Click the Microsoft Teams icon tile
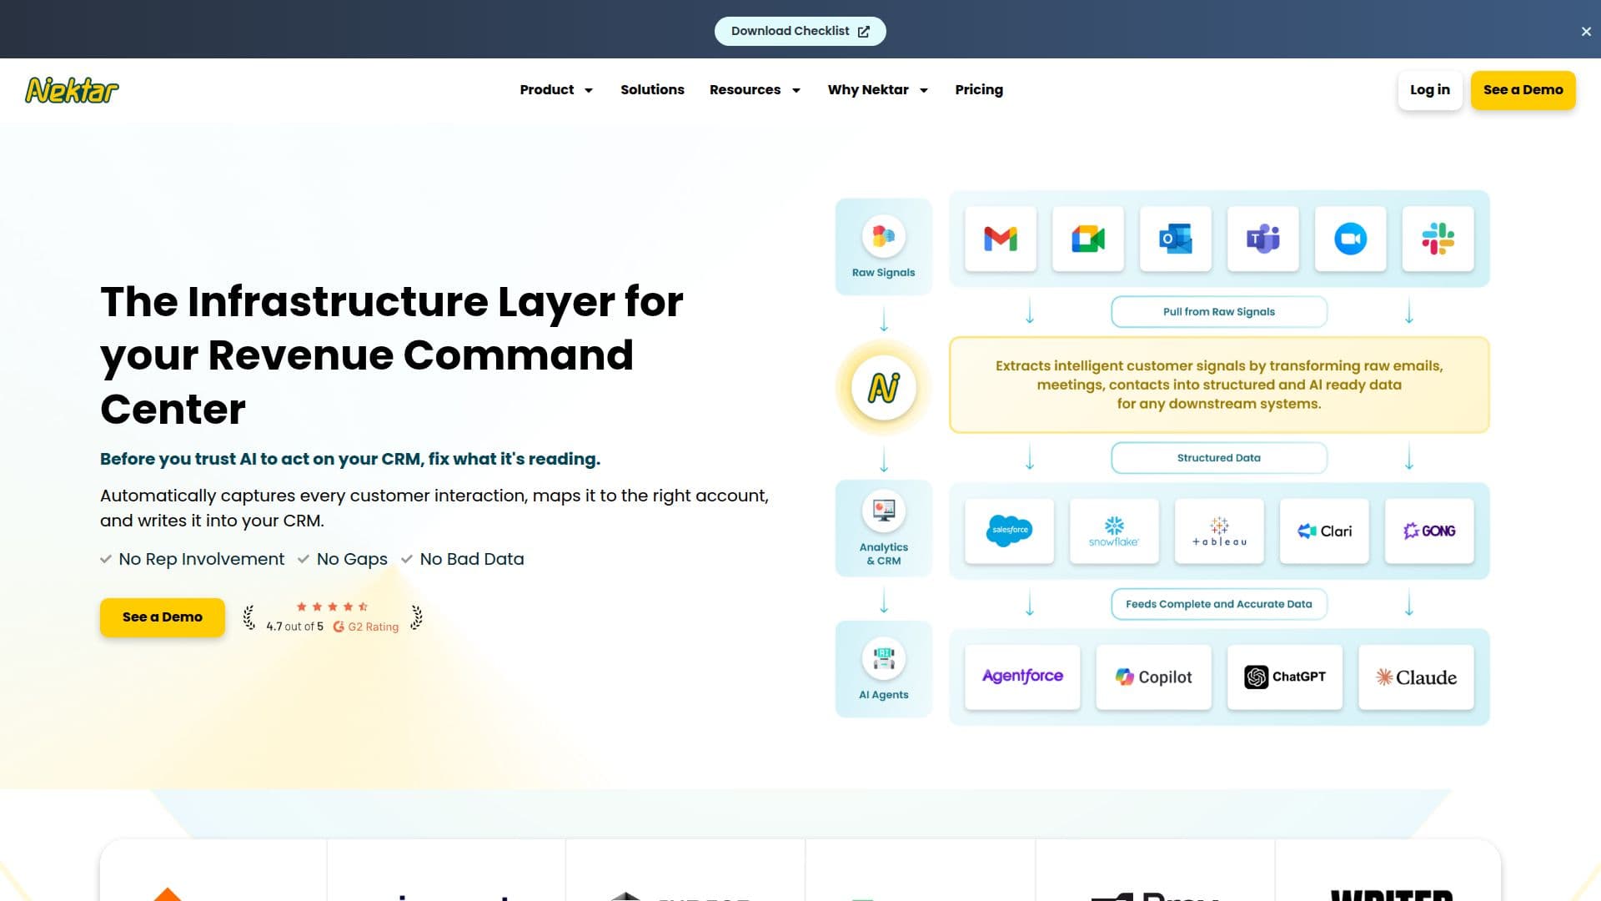This screenshot has height=901, width=1601. (x=1263, y=239)
